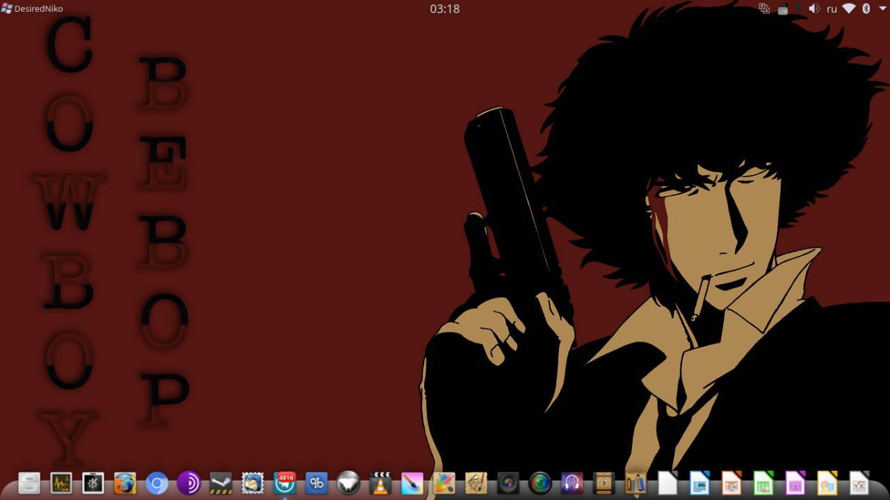Open the gray butterfly app icon
Image resolution: width=890 pixels, height=500 pixels.
tap(348, 483)
